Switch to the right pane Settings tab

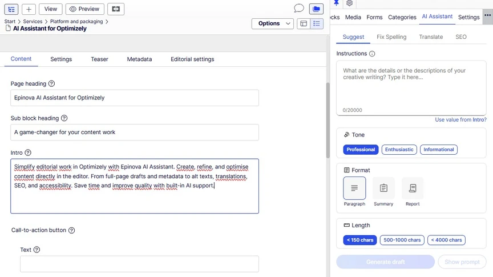click(x=468, y=17)
